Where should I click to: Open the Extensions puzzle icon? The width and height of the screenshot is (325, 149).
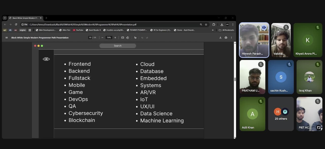point(214,25)
